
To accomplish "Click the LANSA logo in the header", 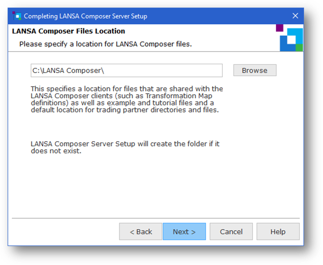I will 290,38.
